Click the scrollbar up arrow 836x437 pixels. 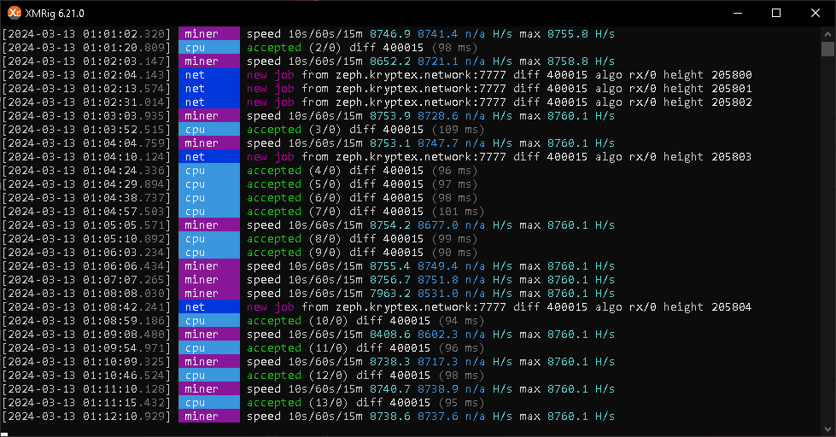click(827, 33)
